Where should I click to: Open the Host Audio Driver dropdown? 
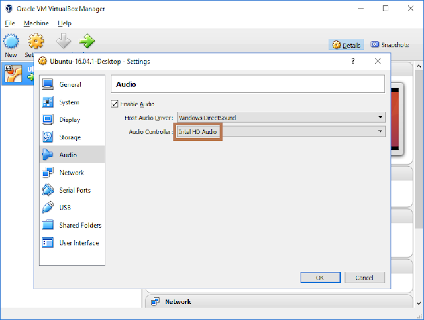(281, 118)
